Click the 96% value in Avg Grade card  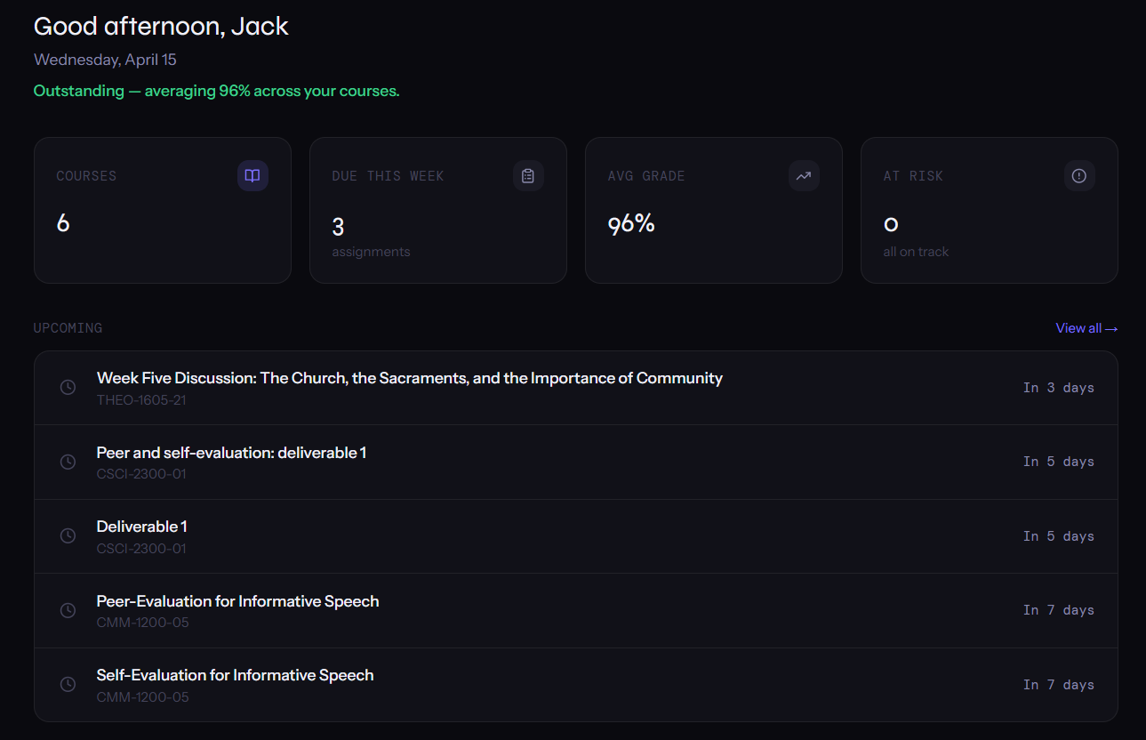pyautogui.click(x=631, y=224)
